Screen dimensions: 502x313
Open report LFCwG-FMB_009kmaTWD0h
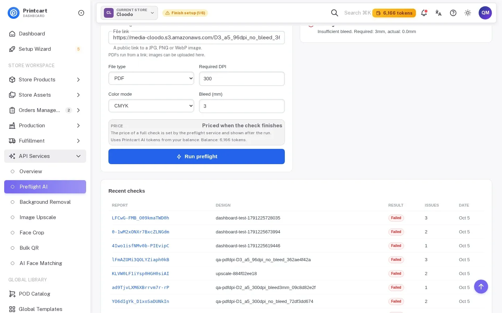pyautogui.click(x=140, y=218)
